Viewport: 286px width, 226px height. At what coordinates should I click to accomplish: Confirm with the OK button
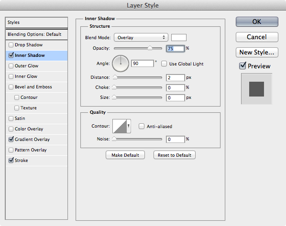(257, 22)
